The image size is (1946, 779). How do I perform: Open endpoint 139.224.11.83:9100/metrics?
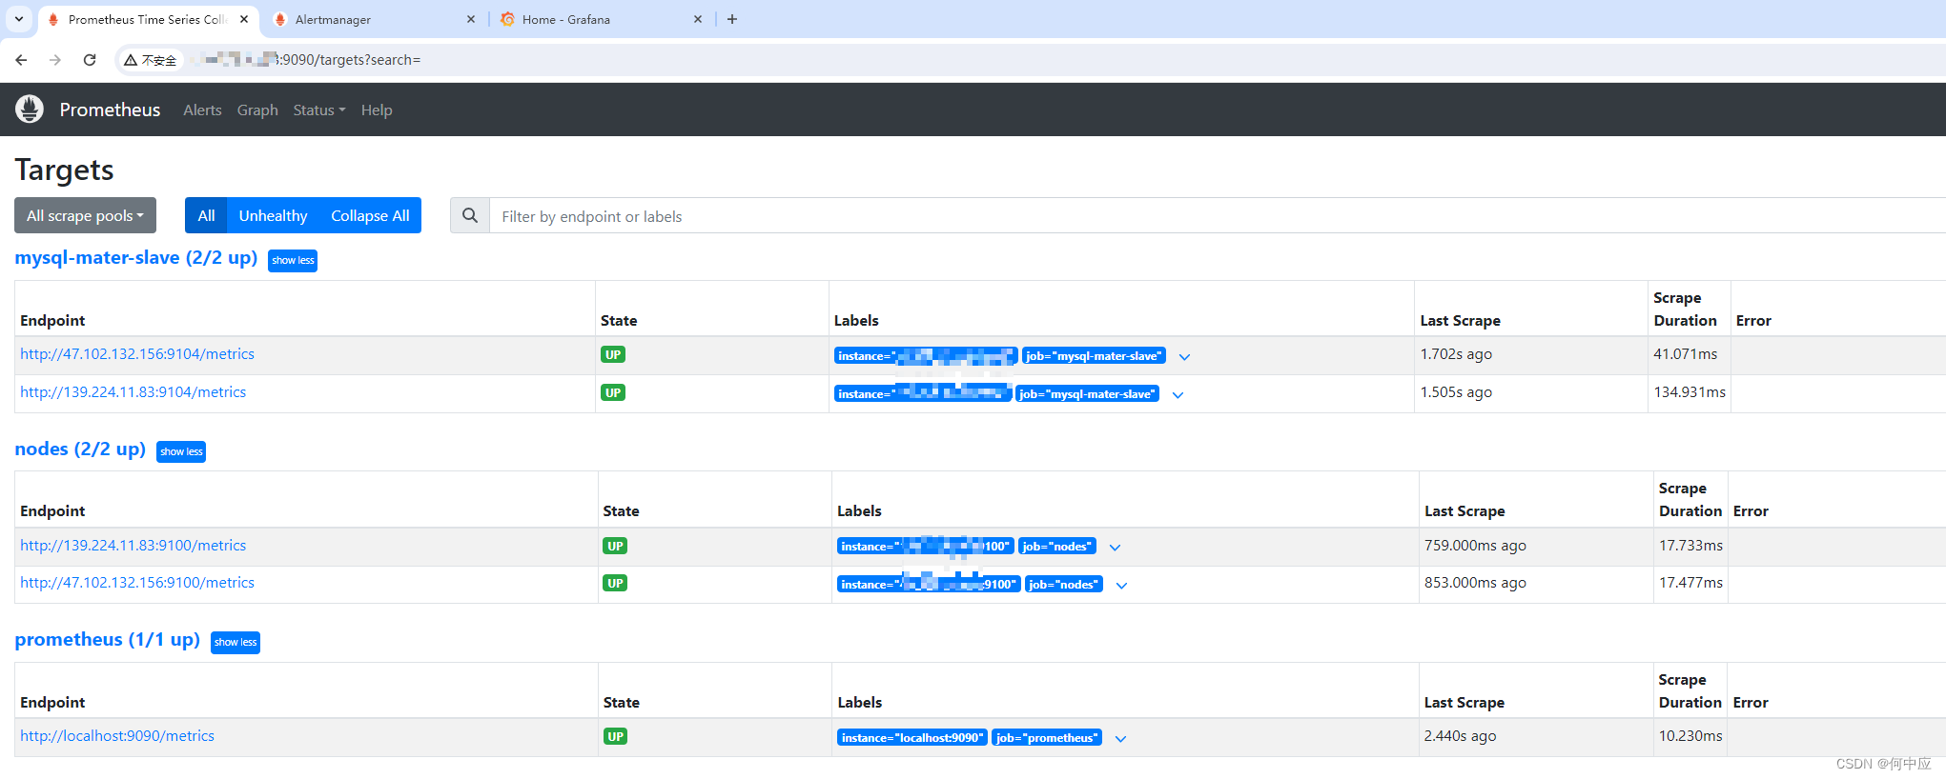[x=133, y=546]
